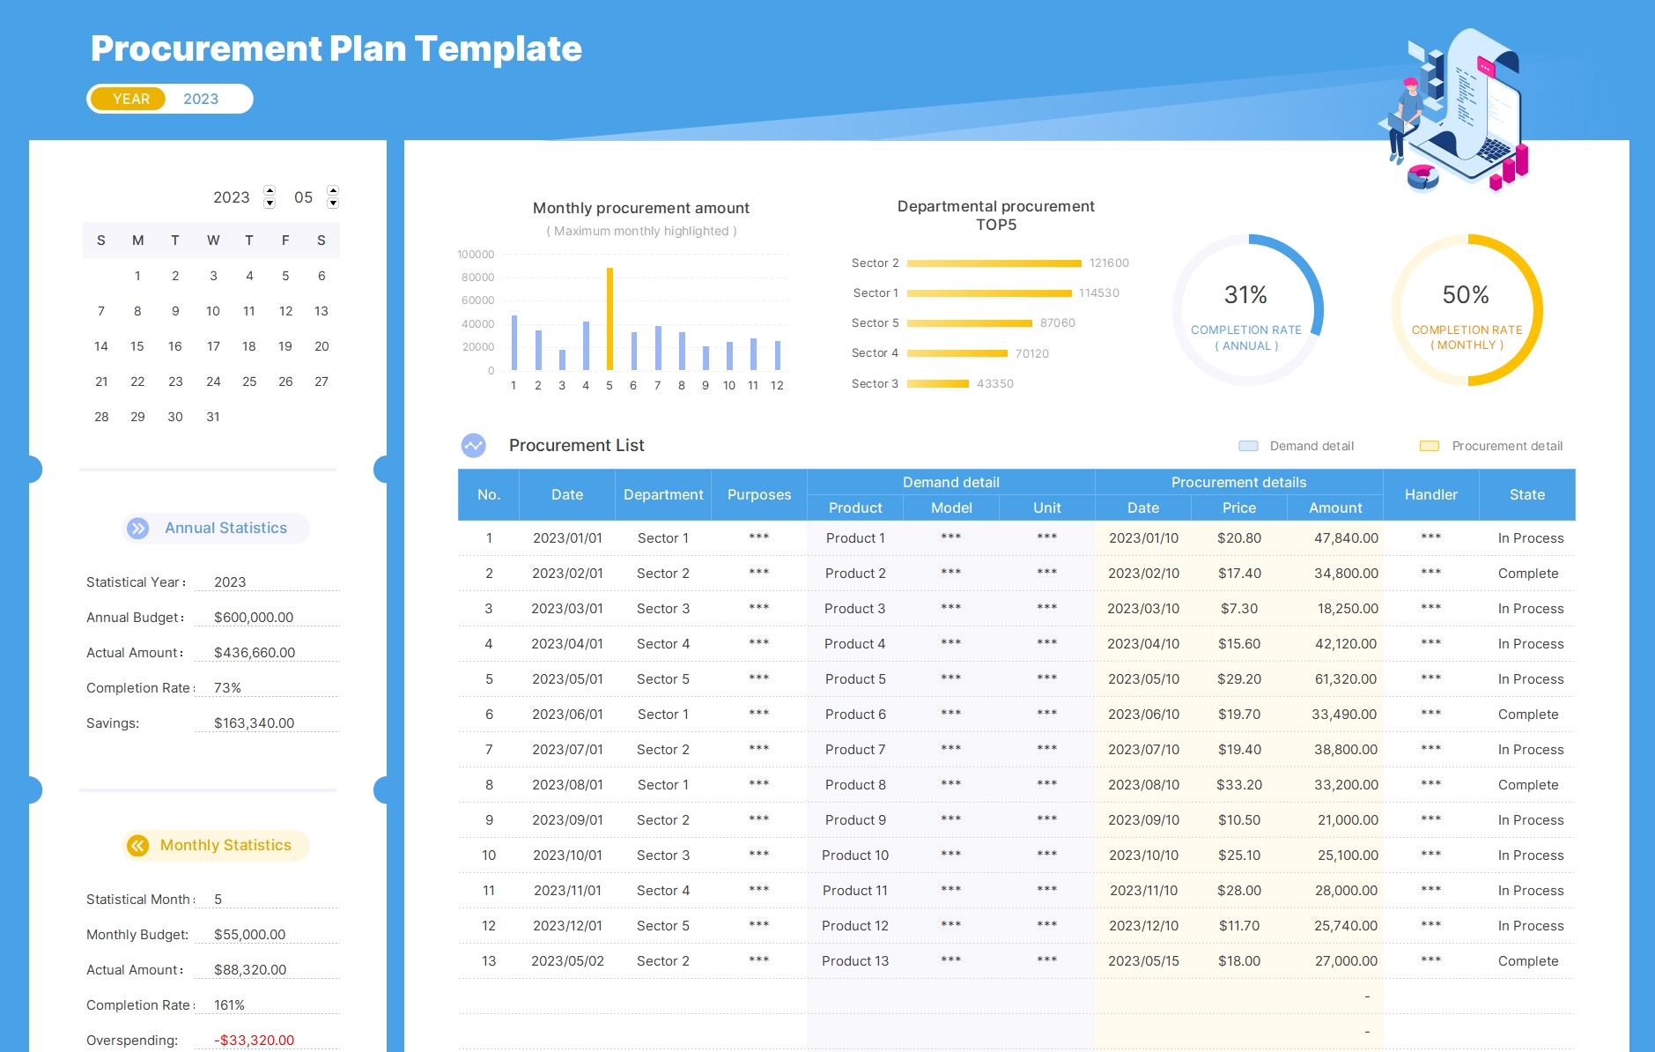Screen dimensions: 1655x1052
Task: Increase the calendar month with up arrow
Action: [333, 190]
